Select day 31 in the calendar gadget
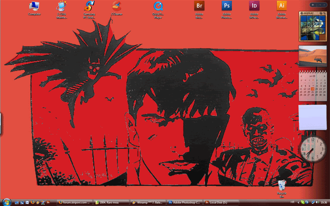The height and width of the screenshot is (206, 330). coord(324,95)
